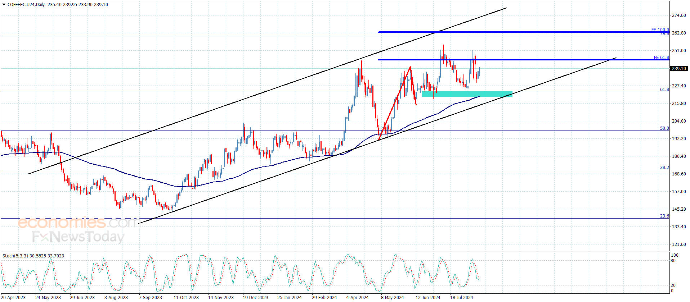The height and width of the screenshot is (302, 690).
Task: Select the 18 Jul 2024 date label
Action: (462, 297)
